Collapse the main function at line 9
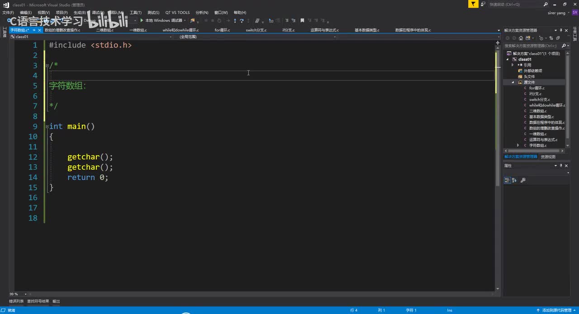 pyautogui.click(x=47, y=126)
